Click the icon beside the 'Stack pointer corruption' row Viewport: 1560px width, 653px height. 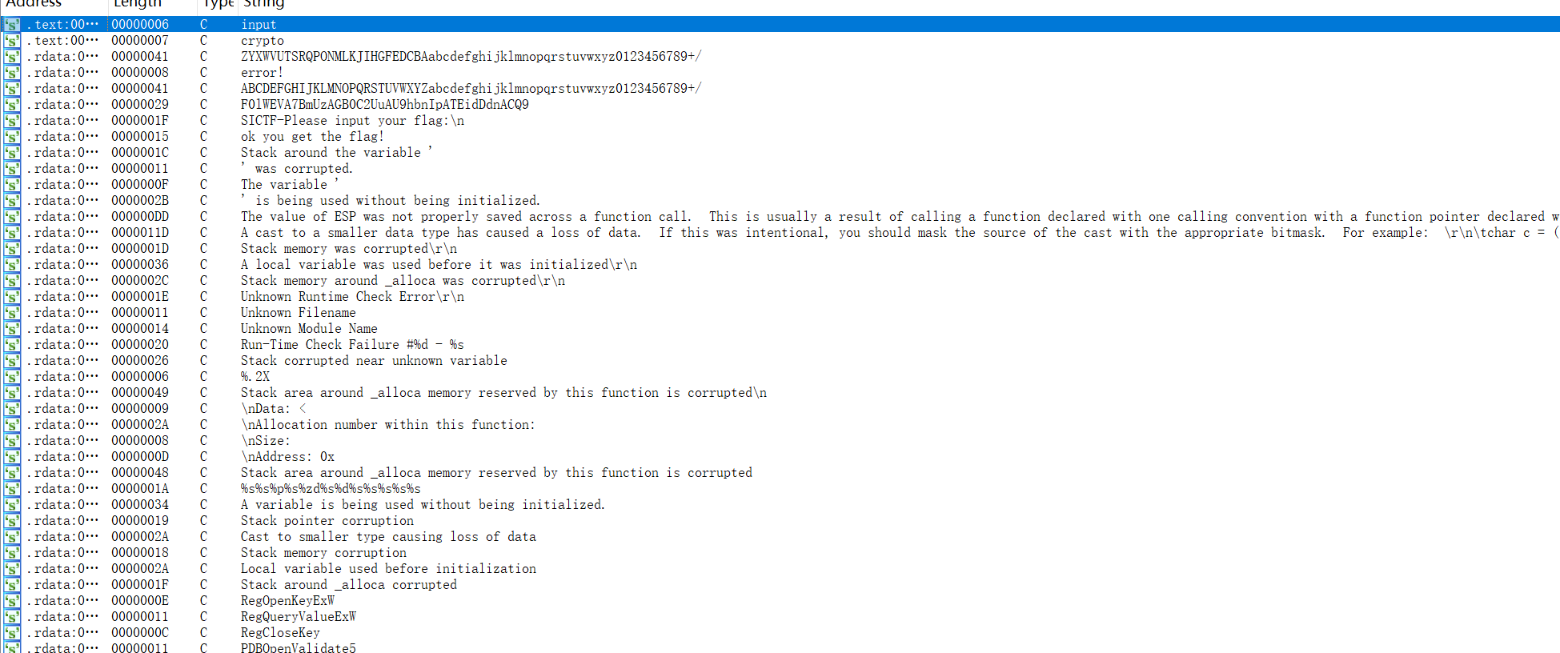(12, 521)
